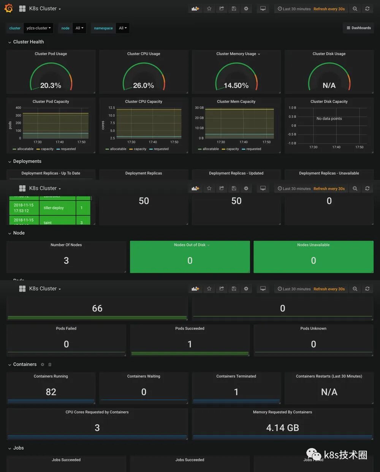Collapse the Containers row

click(22, 365)
